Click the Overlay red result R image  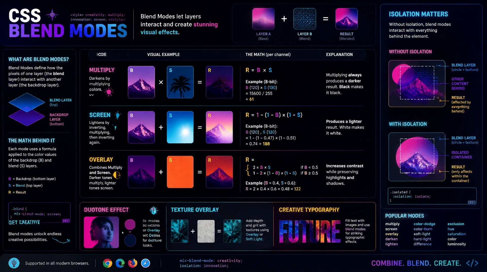[219, 172]
